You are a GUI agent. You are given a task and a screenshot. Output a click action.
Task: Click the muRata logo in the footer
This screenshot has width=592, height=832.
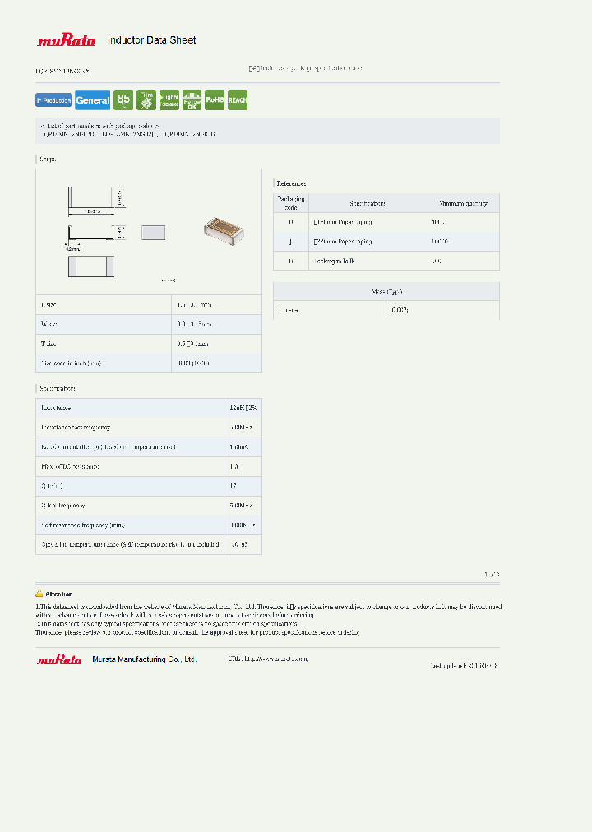coord(59,659)
